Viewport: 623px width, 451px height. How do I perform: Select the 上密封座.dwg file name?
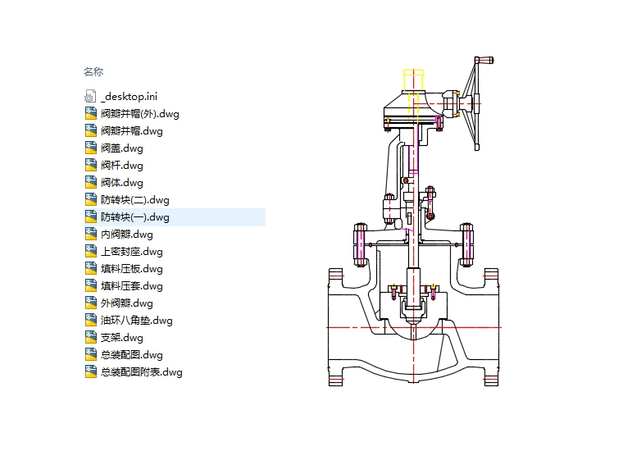(131, 252)
